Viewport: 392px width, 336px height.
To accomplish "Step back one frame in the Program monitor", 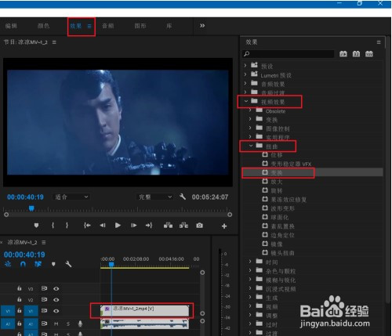I will click(x=103, y=226).
